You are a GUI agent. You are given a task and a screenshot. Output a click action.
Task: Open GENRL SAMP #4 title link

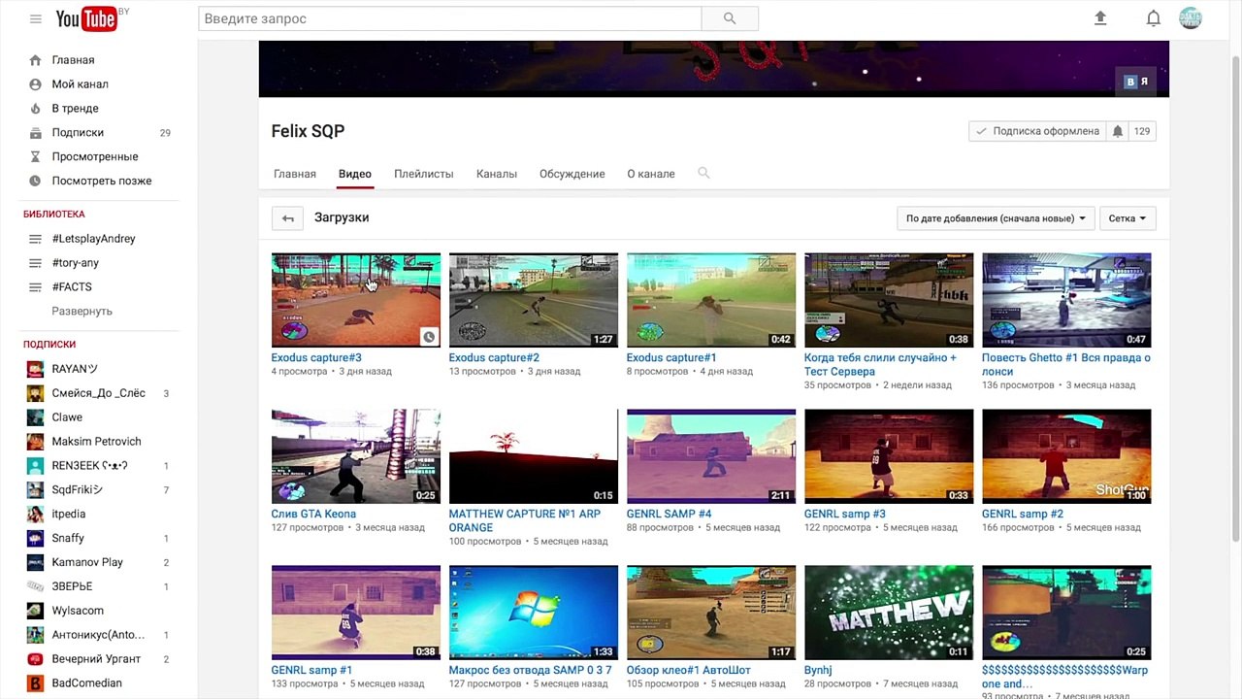pyautogui.click(x=669, y=514)
